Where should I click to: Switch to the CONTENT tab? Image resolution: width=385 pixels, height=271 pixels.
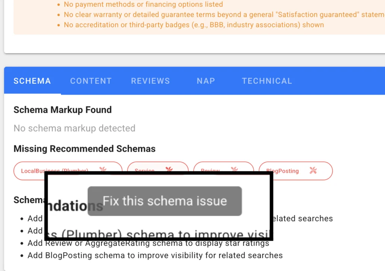pos(91,81)
